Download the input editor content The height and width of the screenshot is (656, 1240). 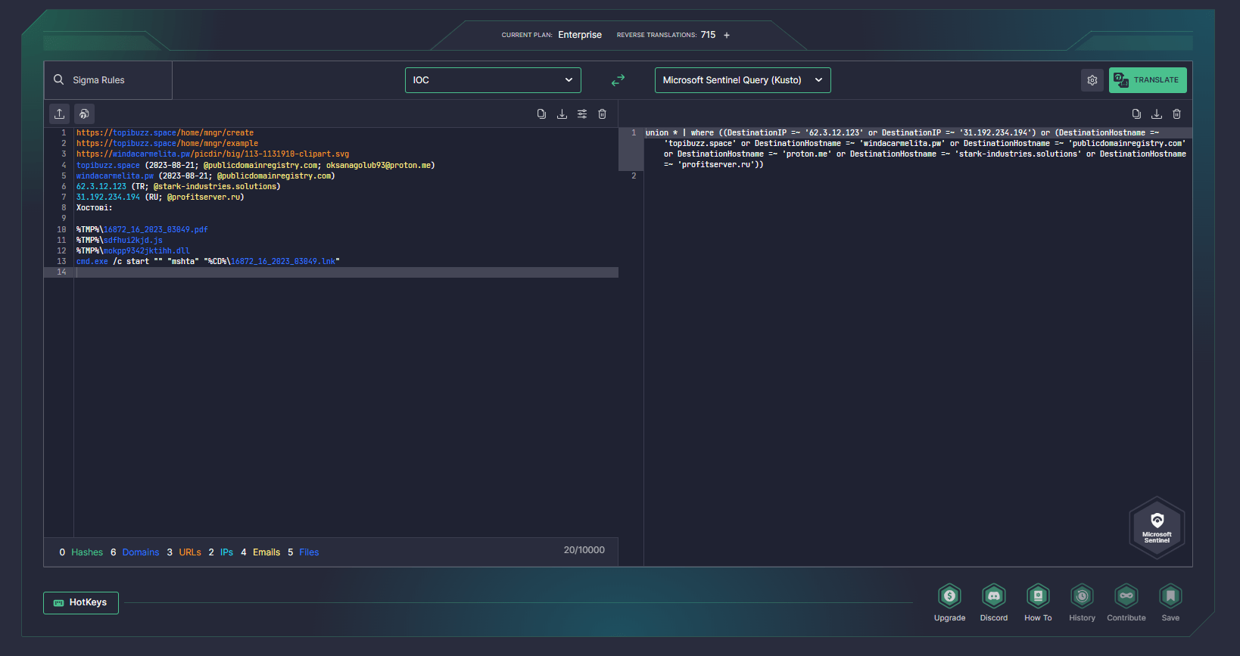coord(562,114)
